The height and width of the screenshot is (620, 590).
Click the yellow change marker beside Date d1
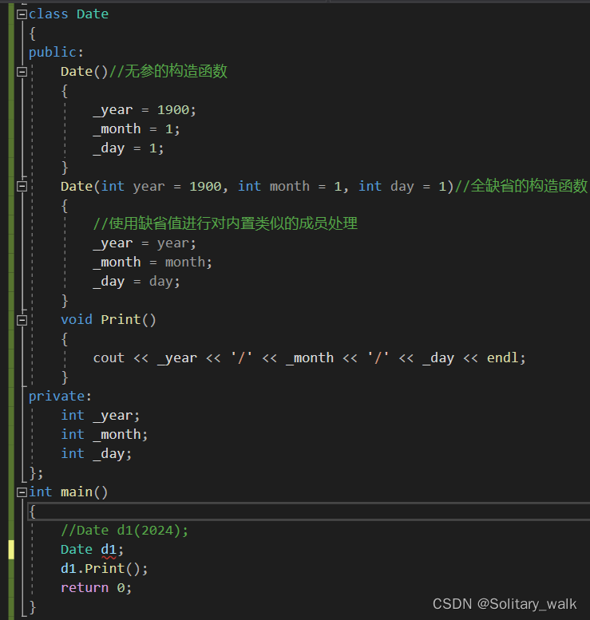click(11, 550)
